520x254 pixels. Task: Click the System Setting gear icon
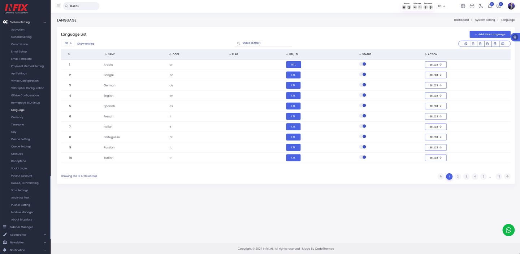click(x=5, y=22)
